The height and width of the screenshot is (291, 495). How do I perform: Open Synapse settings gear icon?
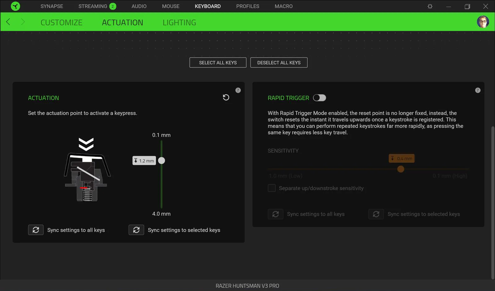click(430, 6)
